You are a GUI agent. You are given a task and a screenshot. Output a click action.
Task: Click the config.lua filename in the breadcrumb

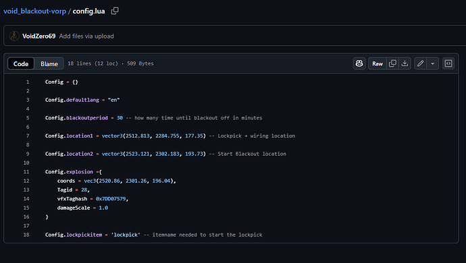(88, 11)
